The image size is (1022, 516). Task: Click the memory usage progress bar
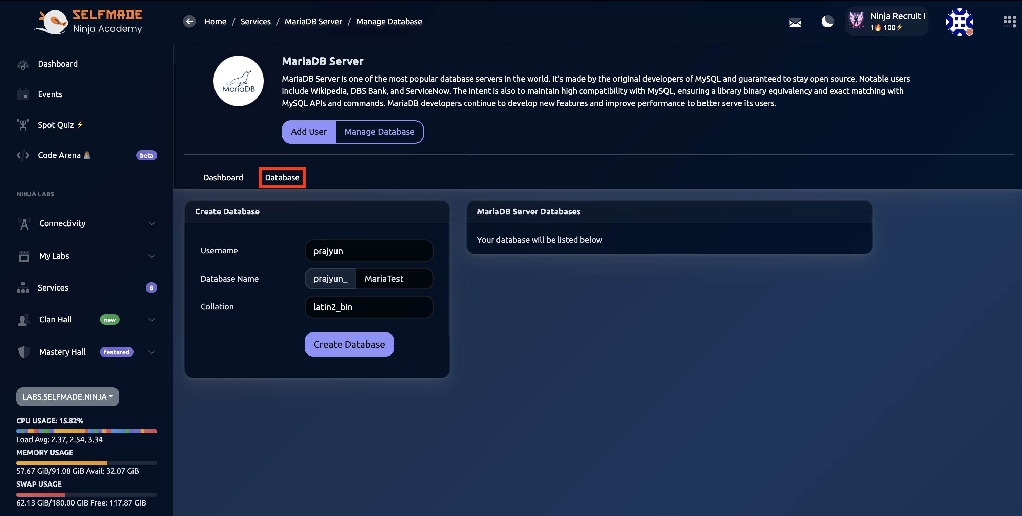(x=86, y=463)
